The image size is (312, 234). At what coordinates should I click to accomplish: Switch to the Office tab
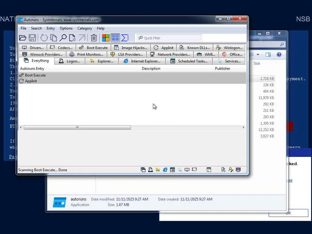coord(232,54)
